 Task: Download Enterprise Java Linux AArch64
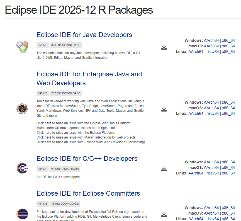(196, 113)
